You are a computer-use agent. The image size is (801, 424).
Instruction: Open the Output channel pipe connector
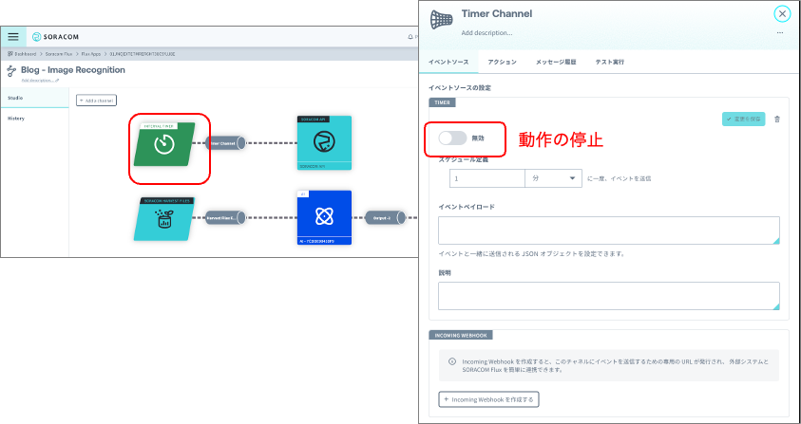(385, 218)
